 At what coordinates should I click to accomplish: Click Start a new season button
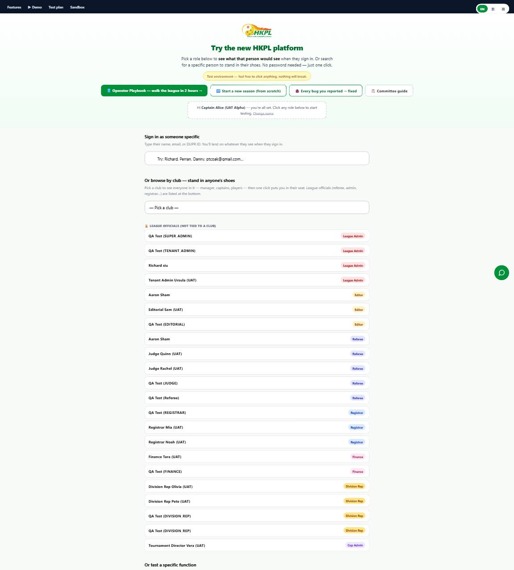pyautogui.click(x=249, y=91)
